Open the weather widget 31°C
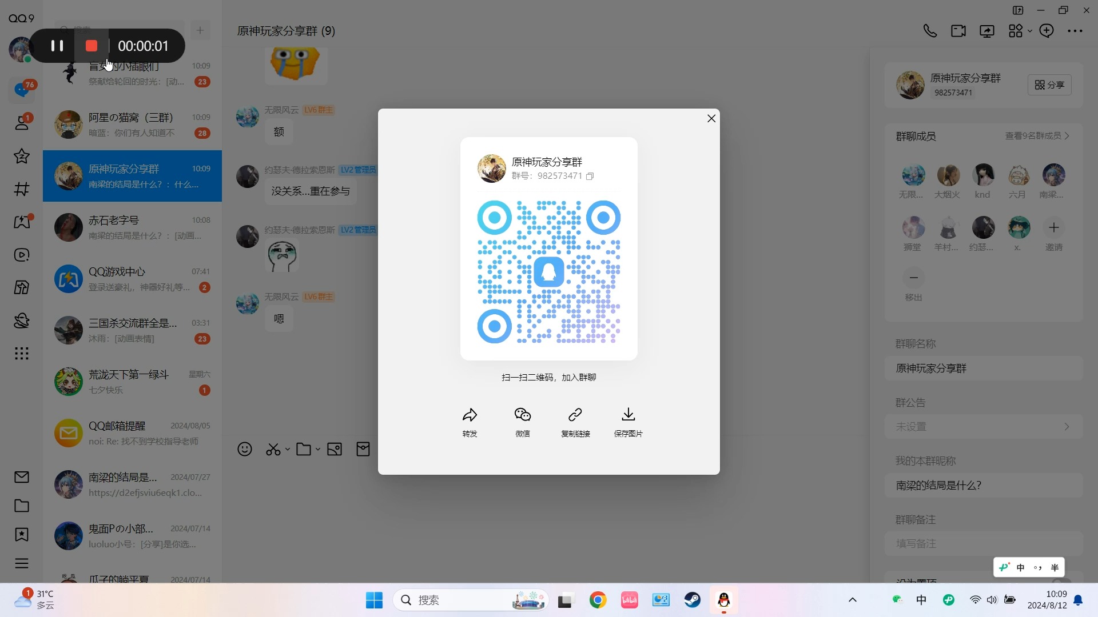Viewport: 1098px width, 617px height. (35, 600)
